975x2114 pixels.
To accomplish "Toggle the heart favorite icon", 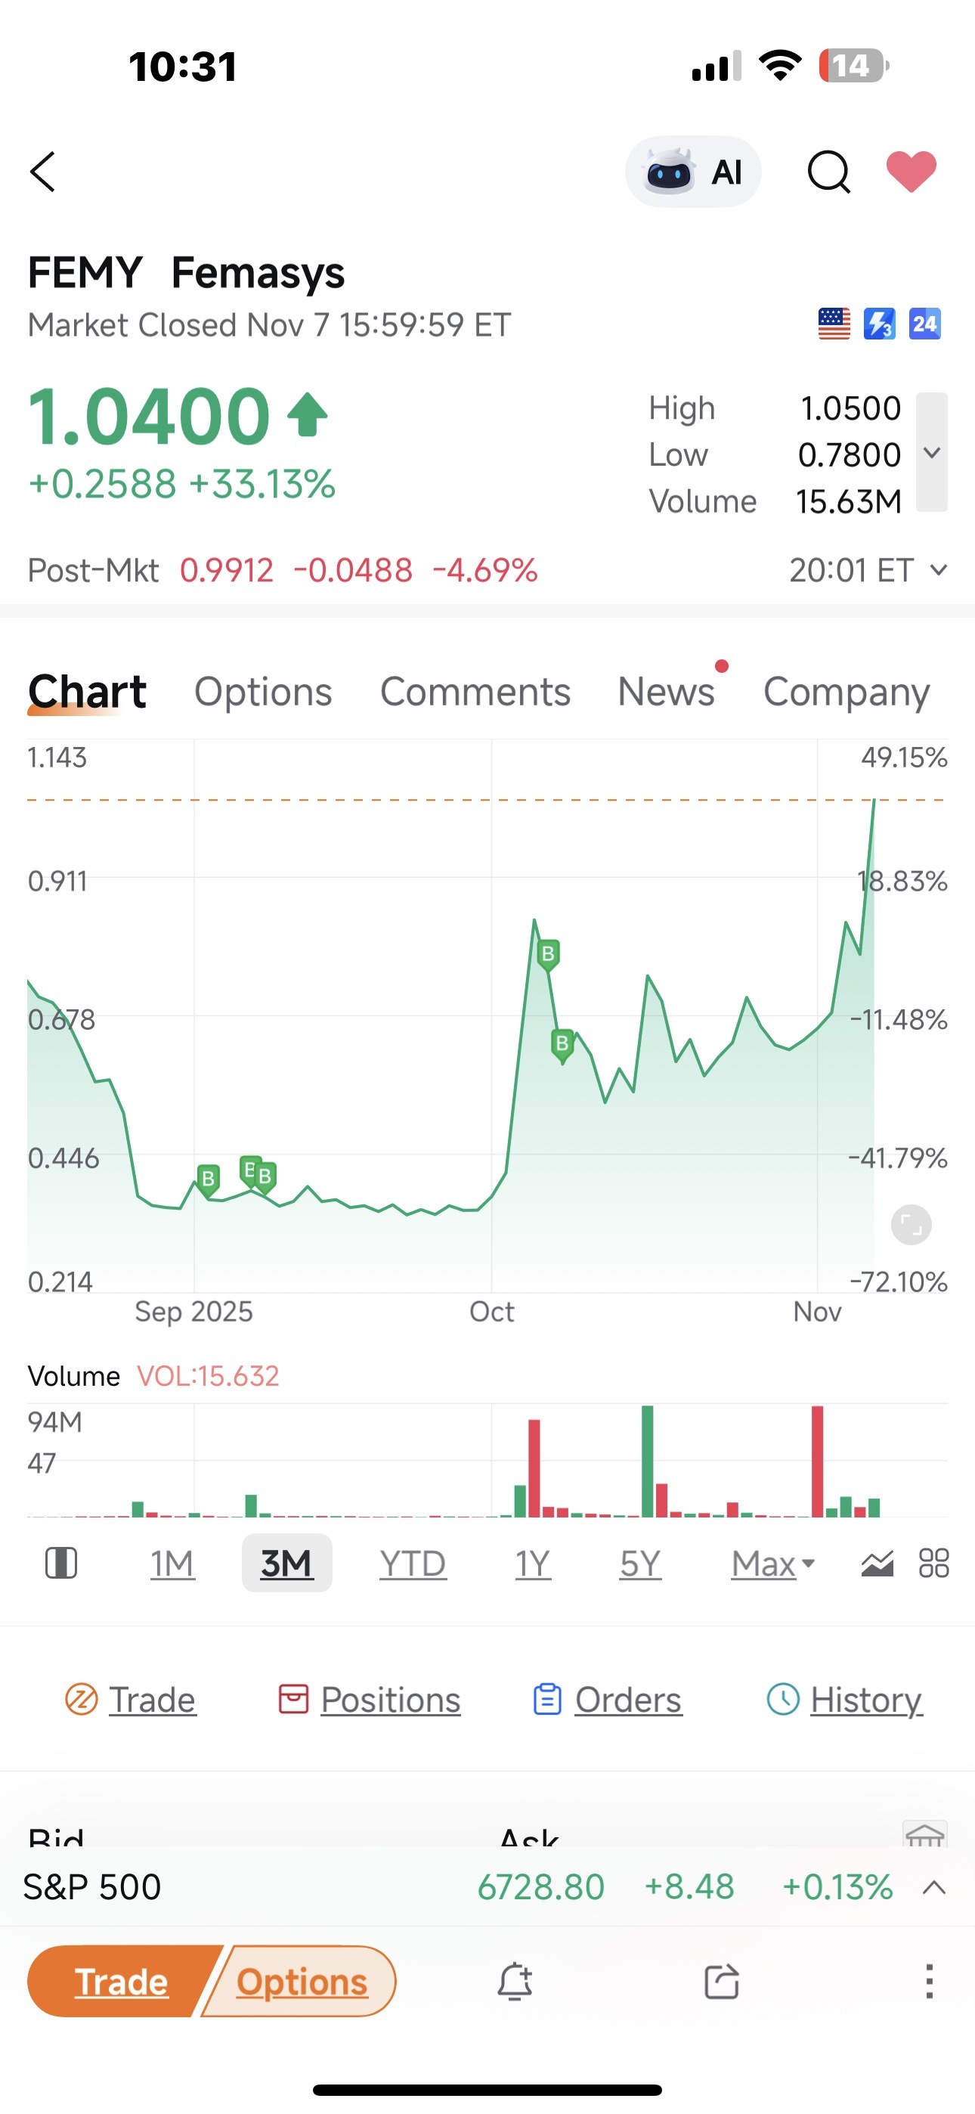I will (x=911, y=172).
